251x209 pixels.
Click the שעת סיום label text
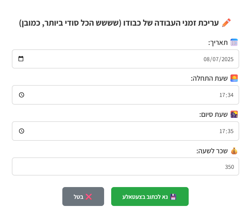[213, 114]
